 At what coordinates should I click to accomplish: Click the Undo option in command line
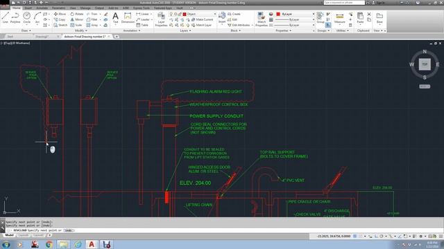click(x=68, y=230)
